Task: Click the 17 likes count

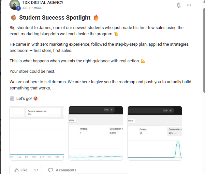Action: 36,170
